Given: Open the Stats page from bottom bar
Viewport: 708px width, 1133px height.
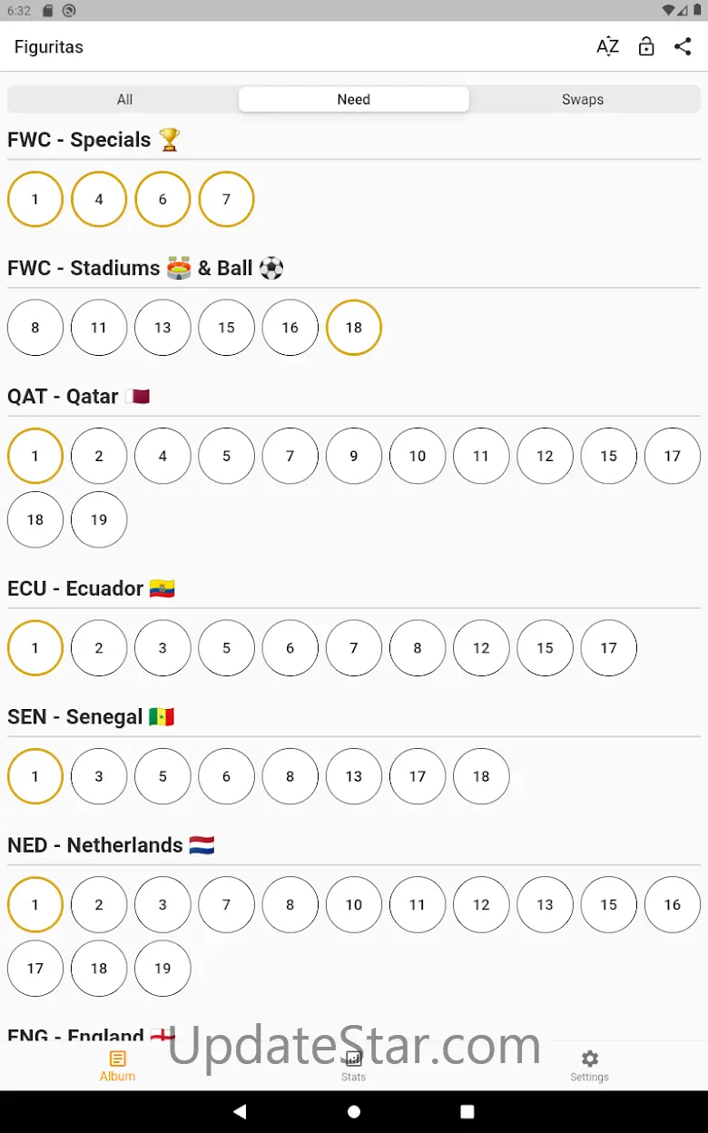Looking at the screenshot, I should tap(354, 1066).
